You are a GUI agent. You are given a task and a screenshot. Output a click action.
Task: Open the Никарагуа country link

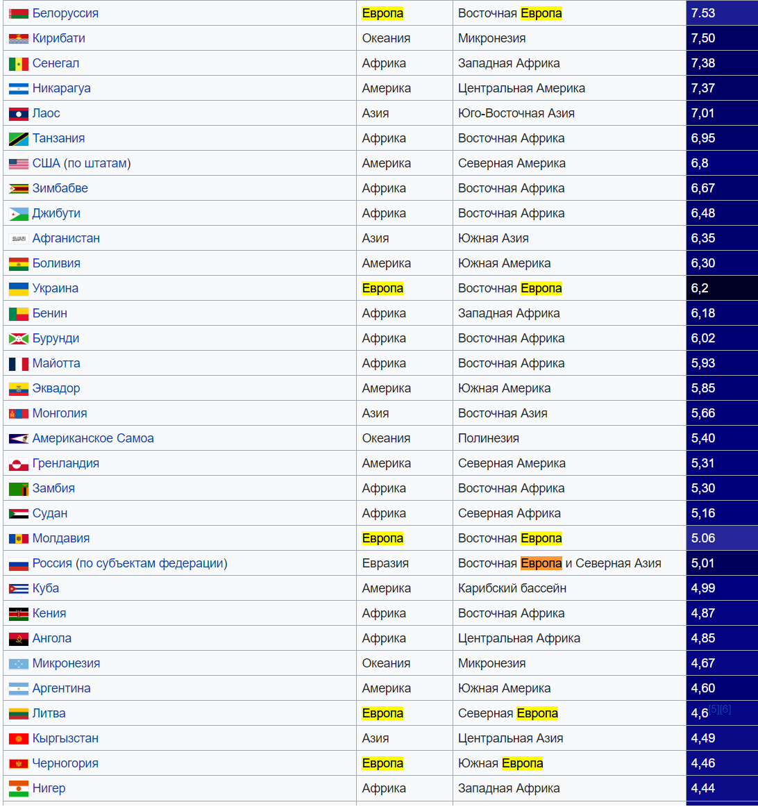pyautogui.click(x=61, y=88)
